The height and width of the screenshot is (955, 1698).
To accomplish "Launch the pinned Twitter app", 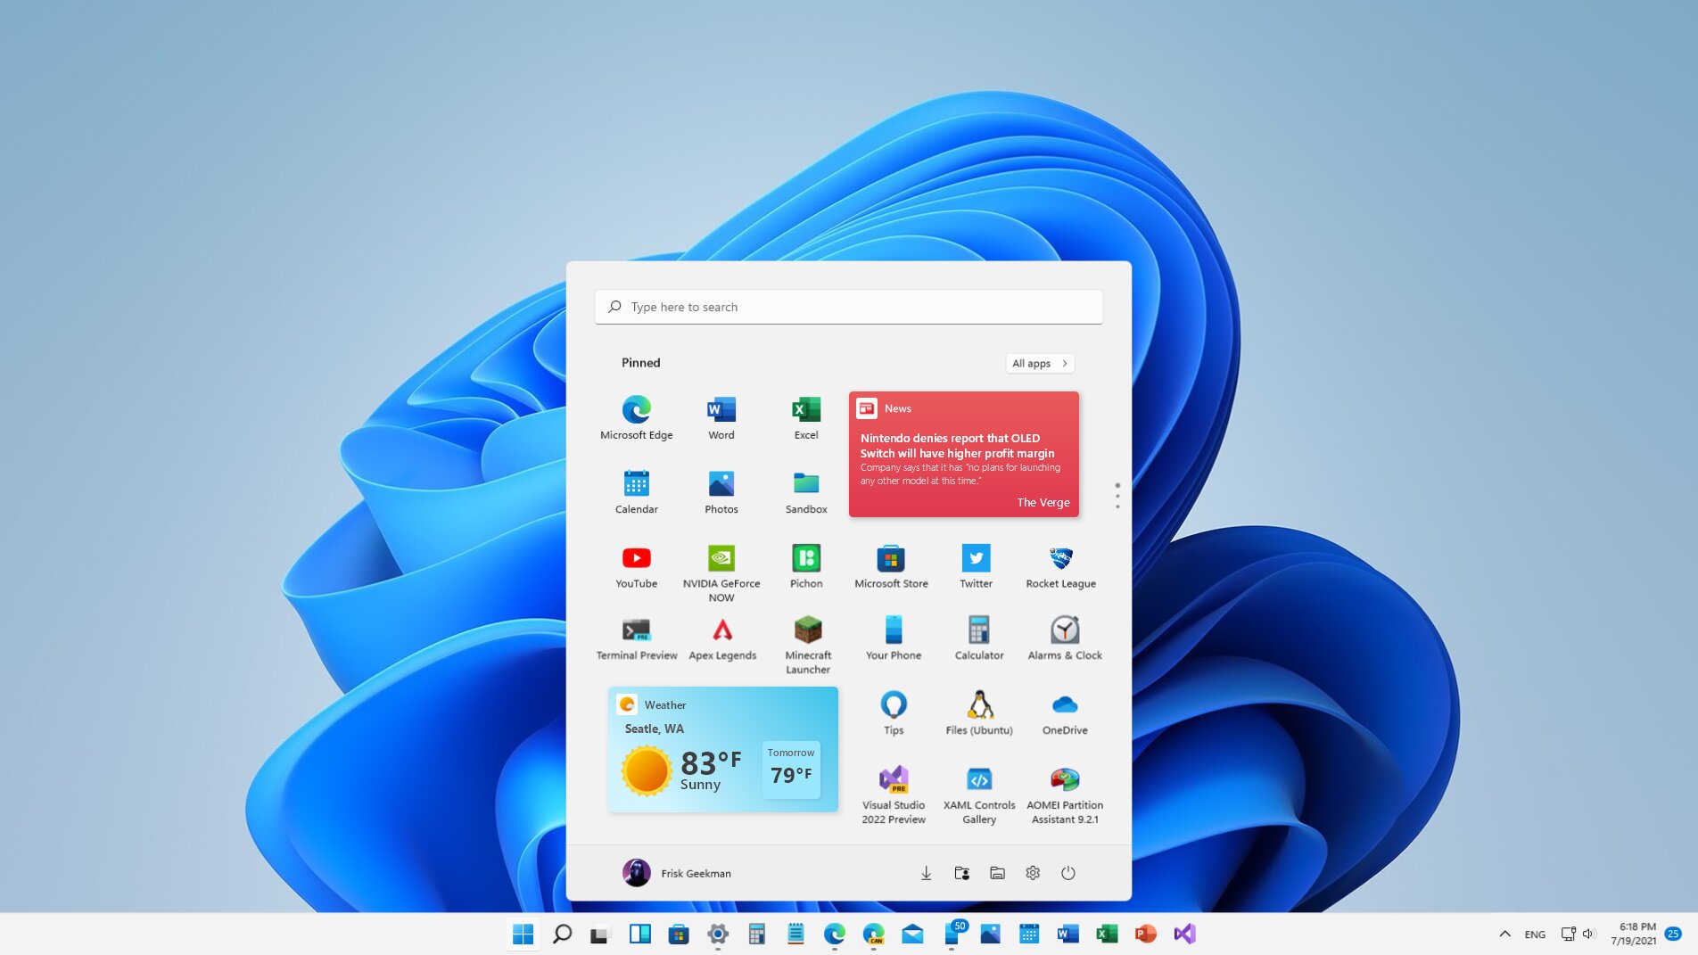I will (976, 566).
